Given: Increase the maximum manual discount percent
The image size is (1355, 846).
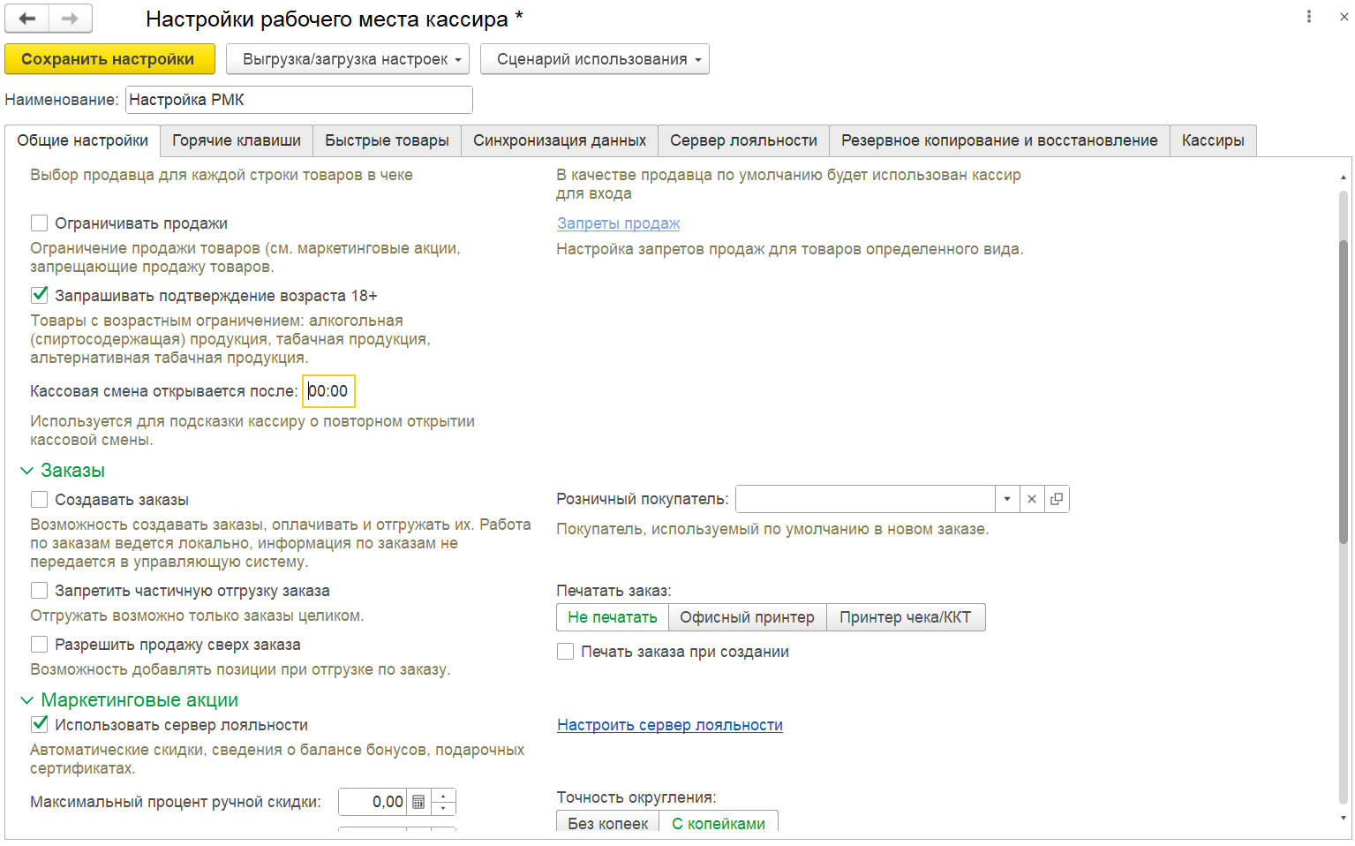Looking at the screenshot, I should tap(443, 796).
